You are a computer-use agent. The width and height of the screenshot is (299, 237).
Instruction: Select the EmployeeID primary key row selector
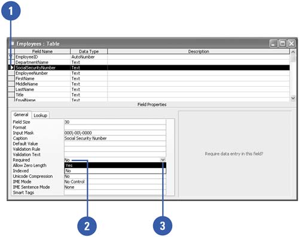11,57
